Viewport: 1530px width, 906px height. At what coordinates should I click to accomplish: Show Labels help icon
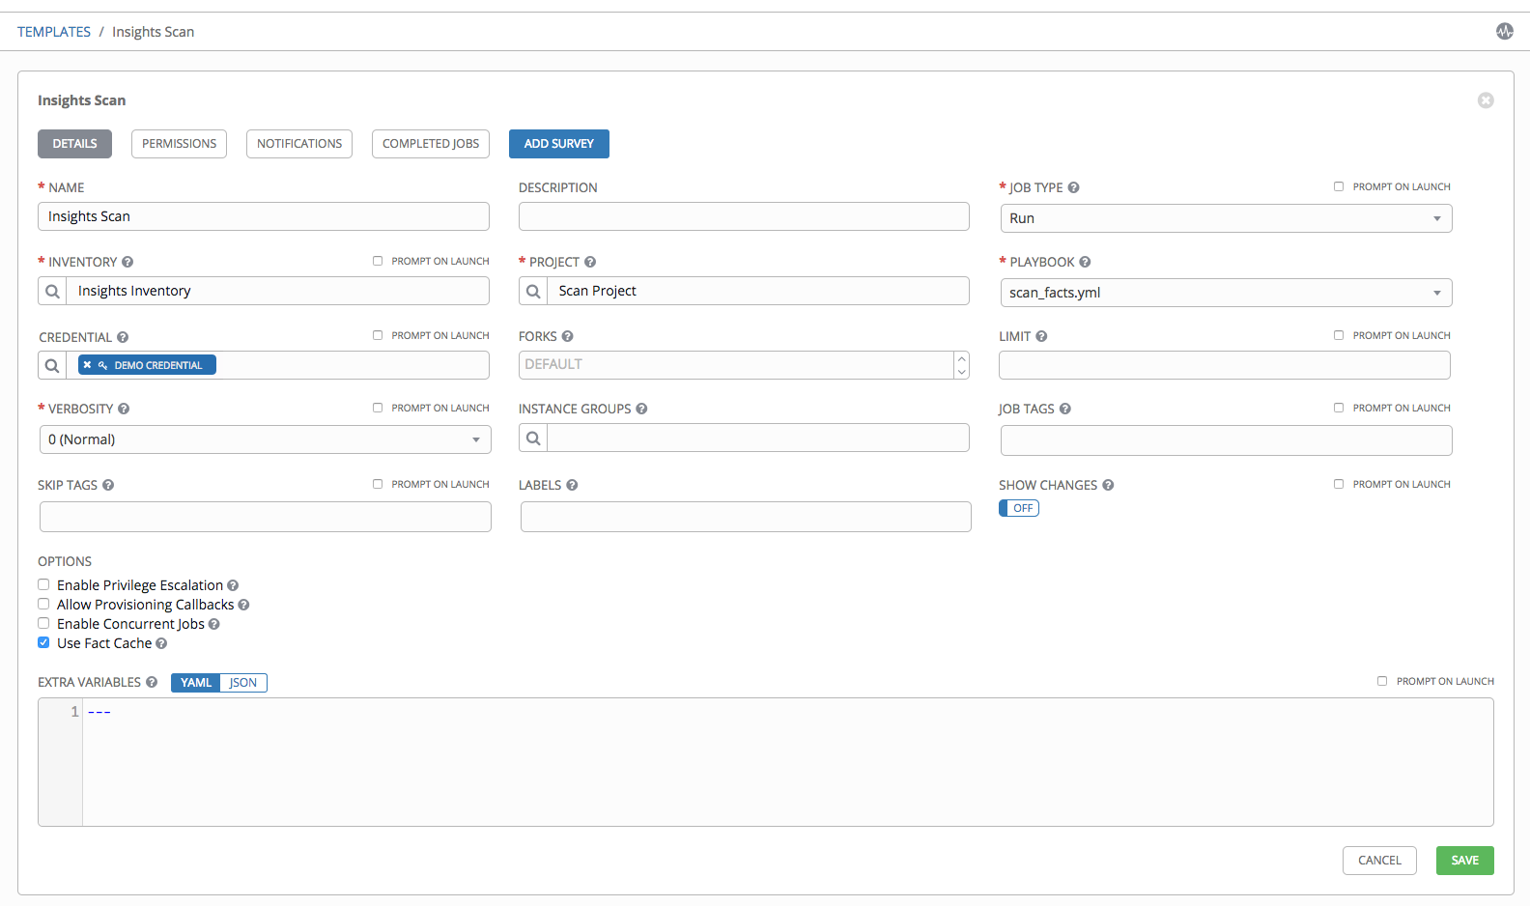[572, 485]
